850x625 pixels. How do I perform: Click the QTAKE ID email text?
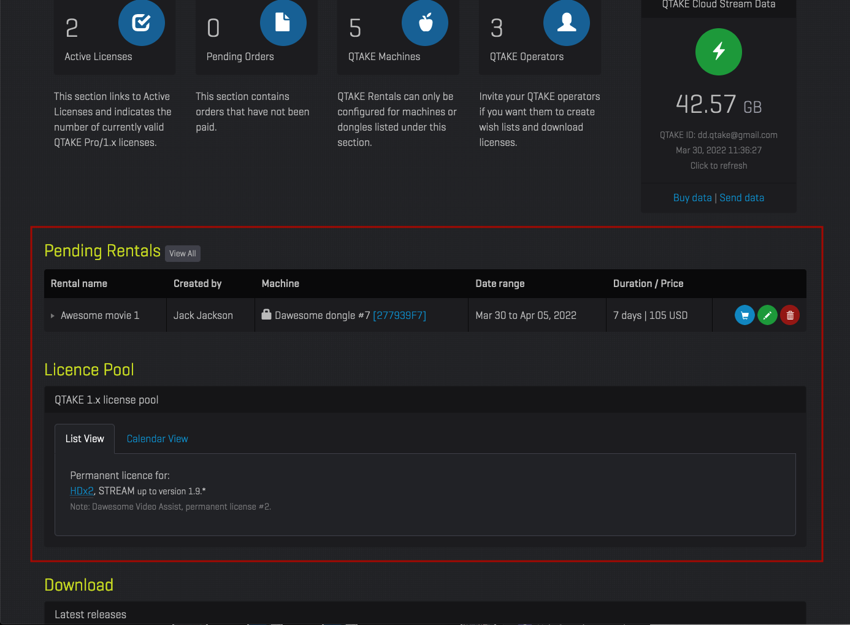coord(719,135)
